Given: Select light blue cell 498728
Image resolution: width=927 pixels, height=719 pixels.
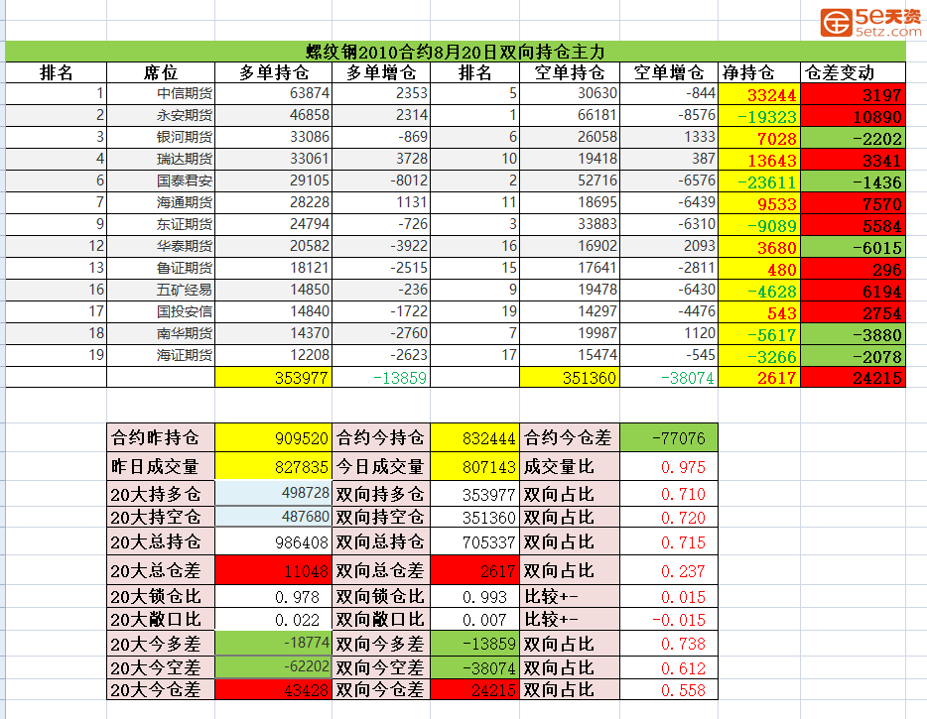Looking at the screenshot, I should point(273,493).
